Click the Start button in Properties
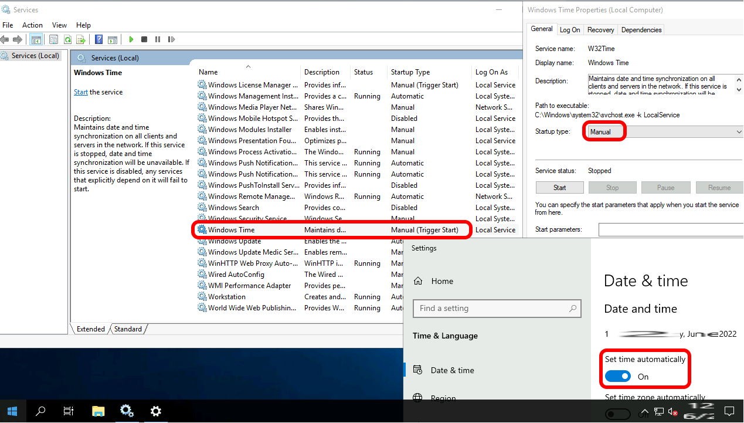 (559, 188)
